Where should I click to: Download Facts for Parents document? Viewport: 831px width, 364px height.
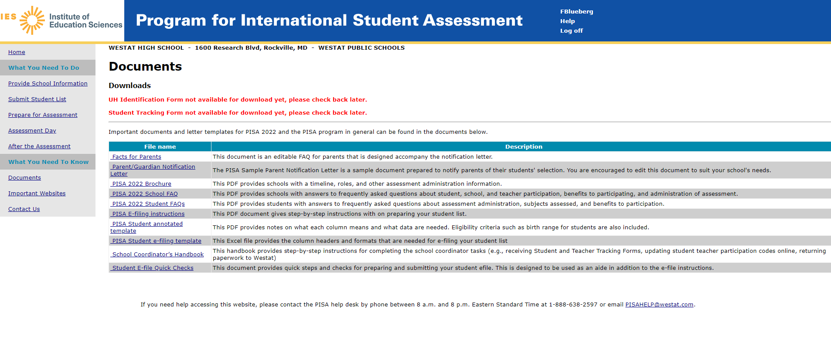tap(136, 156)
